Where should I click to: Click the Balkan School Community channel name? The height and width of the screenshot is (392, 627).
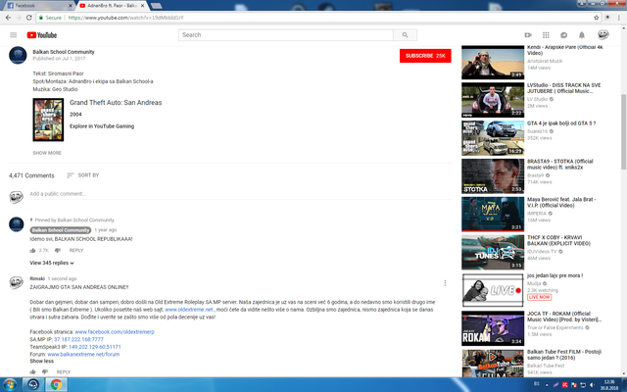(x=64, y=52)
